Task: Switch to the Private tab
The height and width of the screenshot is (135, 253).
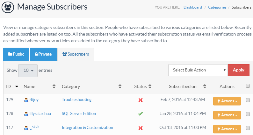Action: 43,54
